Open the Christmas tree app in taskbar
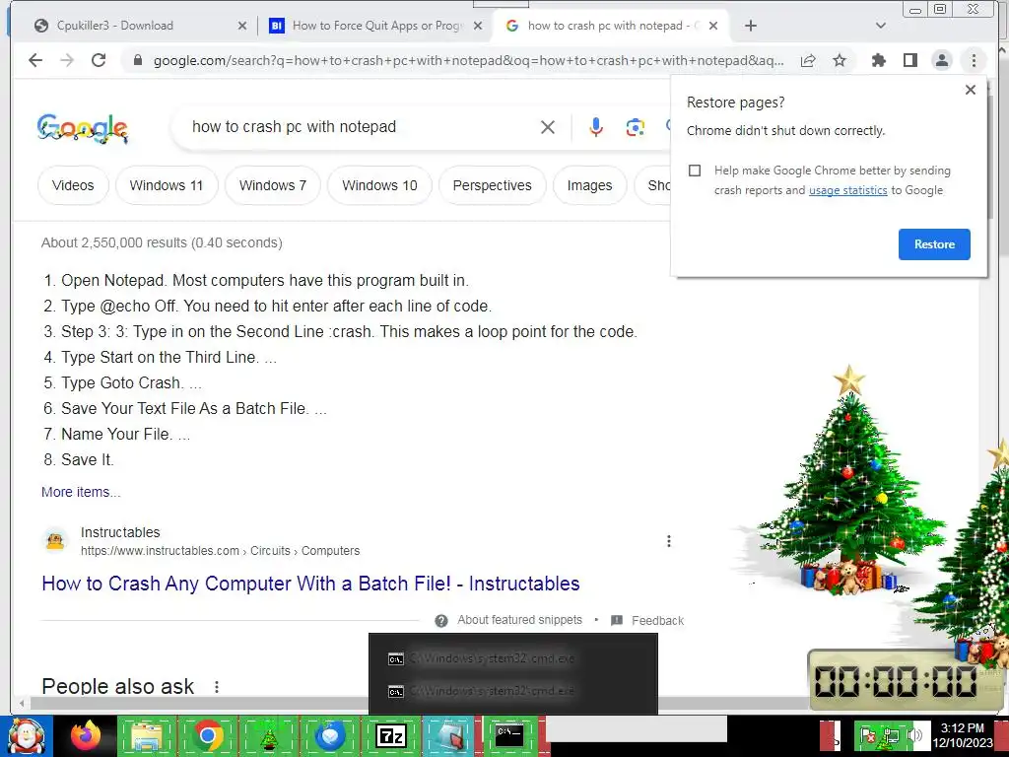Image resolution: width=1009 pixels, height=757 pixels. pos(268,735)
